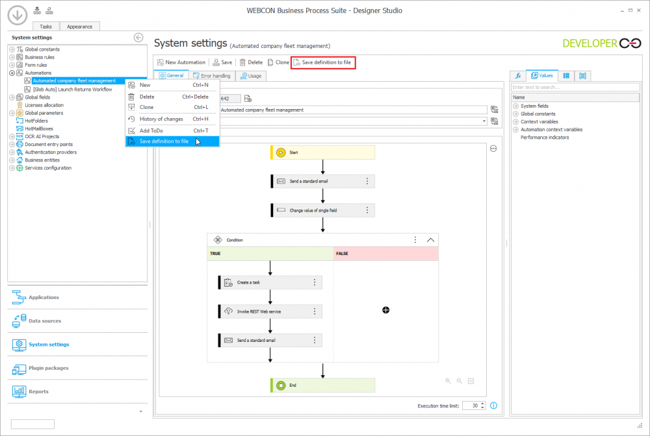Image resolution: width=650 pixels, height=436 pixels.
Task: Open the empty dropdown below the name field
Action: click(x=353, y=121)
